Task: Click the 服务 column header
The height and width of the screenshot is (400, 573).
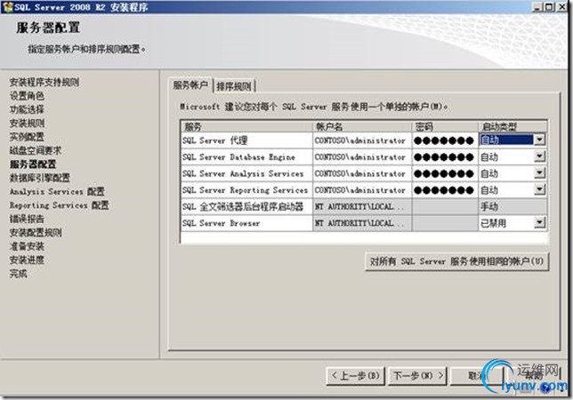Action: (x=246, y=126)
